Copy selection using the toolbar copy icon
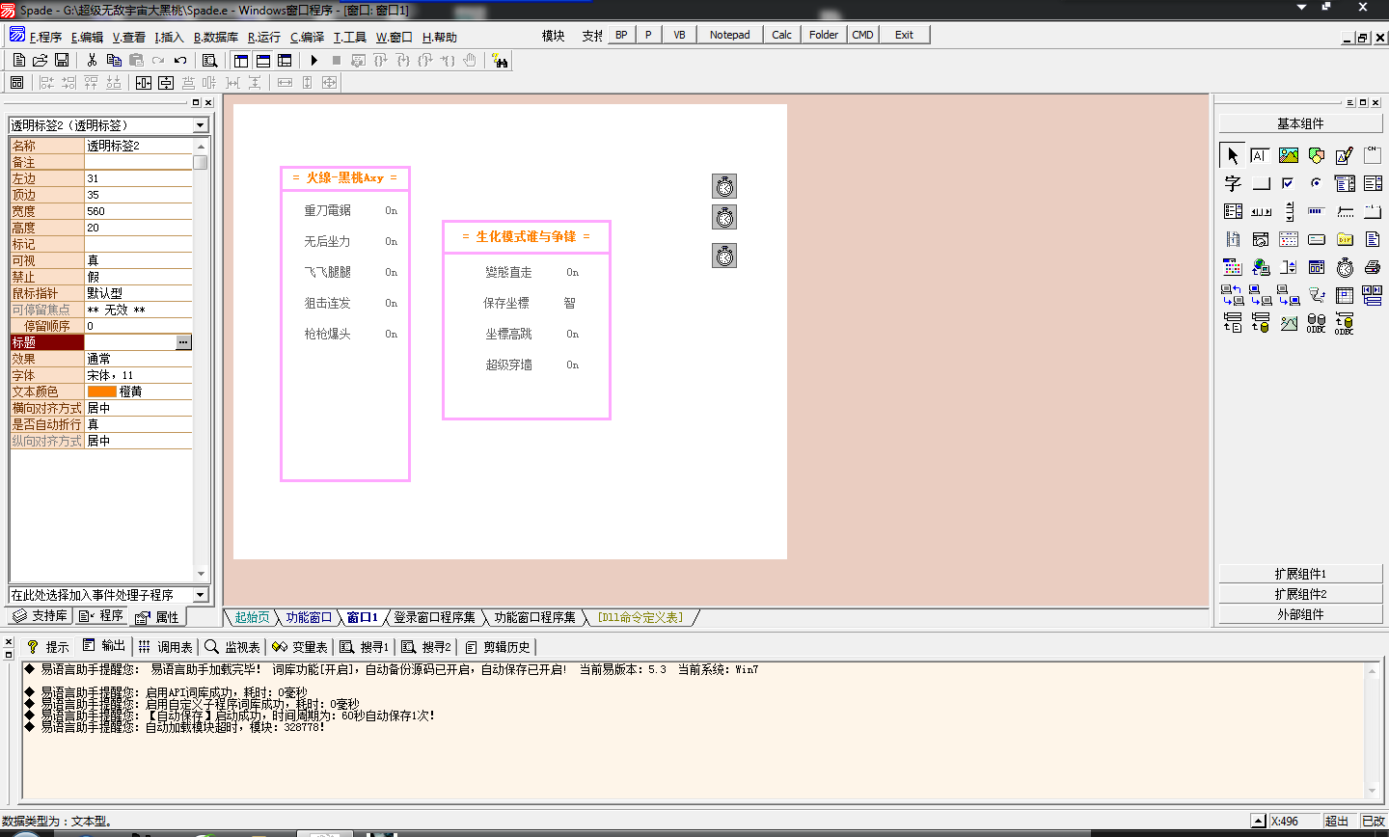 click(x=114, y=60)
